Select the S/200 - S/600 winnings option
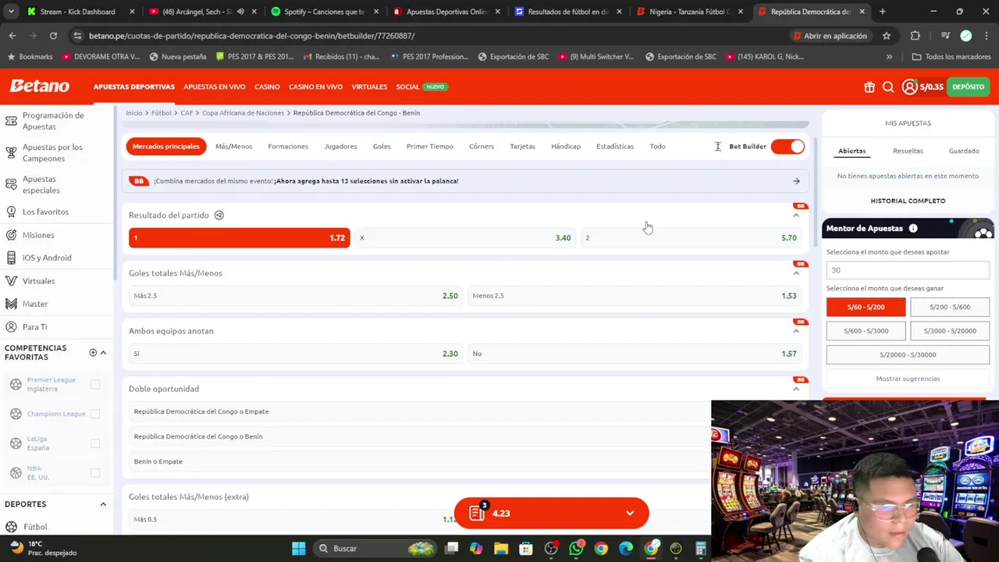999x562 pixels. pos(950,307)
